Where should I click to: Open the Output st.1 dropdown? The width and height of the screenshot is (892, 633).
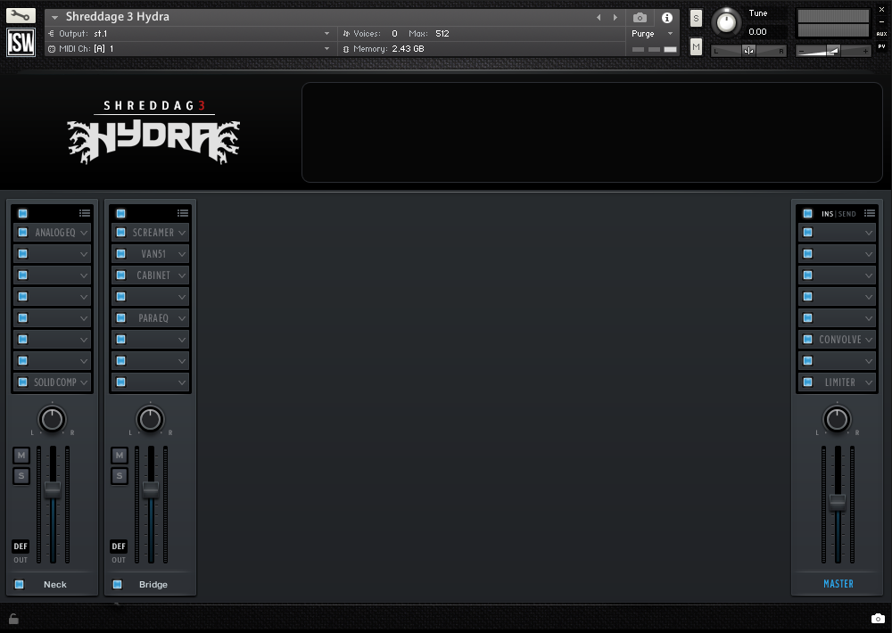coord(326,34)
